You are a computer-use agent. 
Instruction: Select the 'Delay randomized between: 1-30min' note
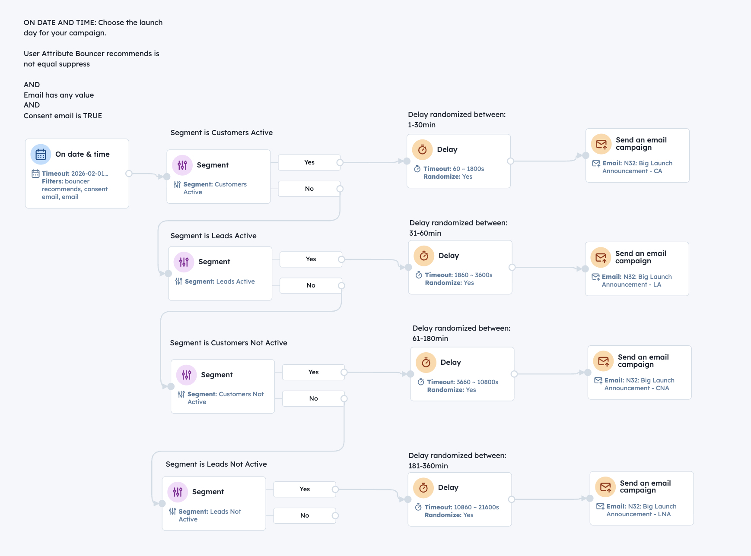point(457,120)
